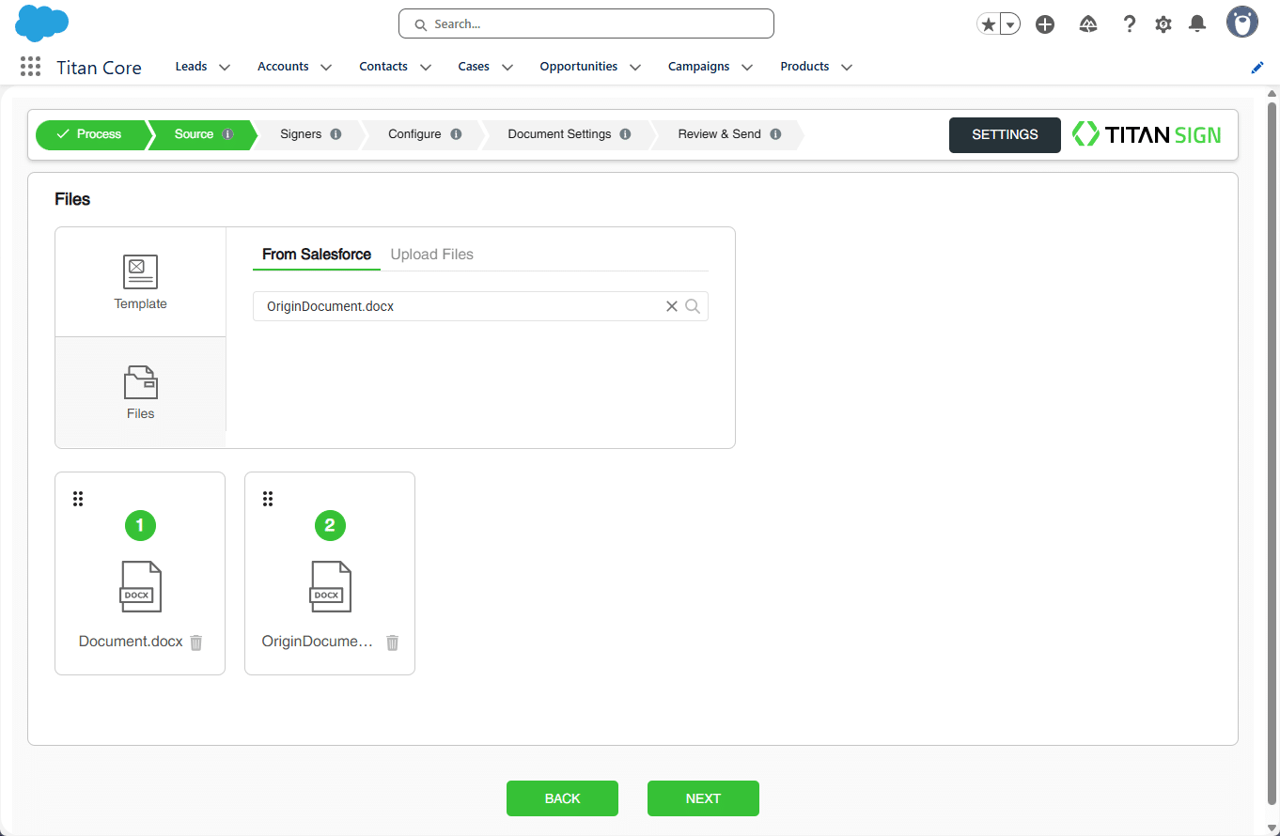Expand the Opportunities menu chevron
Screen dimensions: 1280x836
635,68
